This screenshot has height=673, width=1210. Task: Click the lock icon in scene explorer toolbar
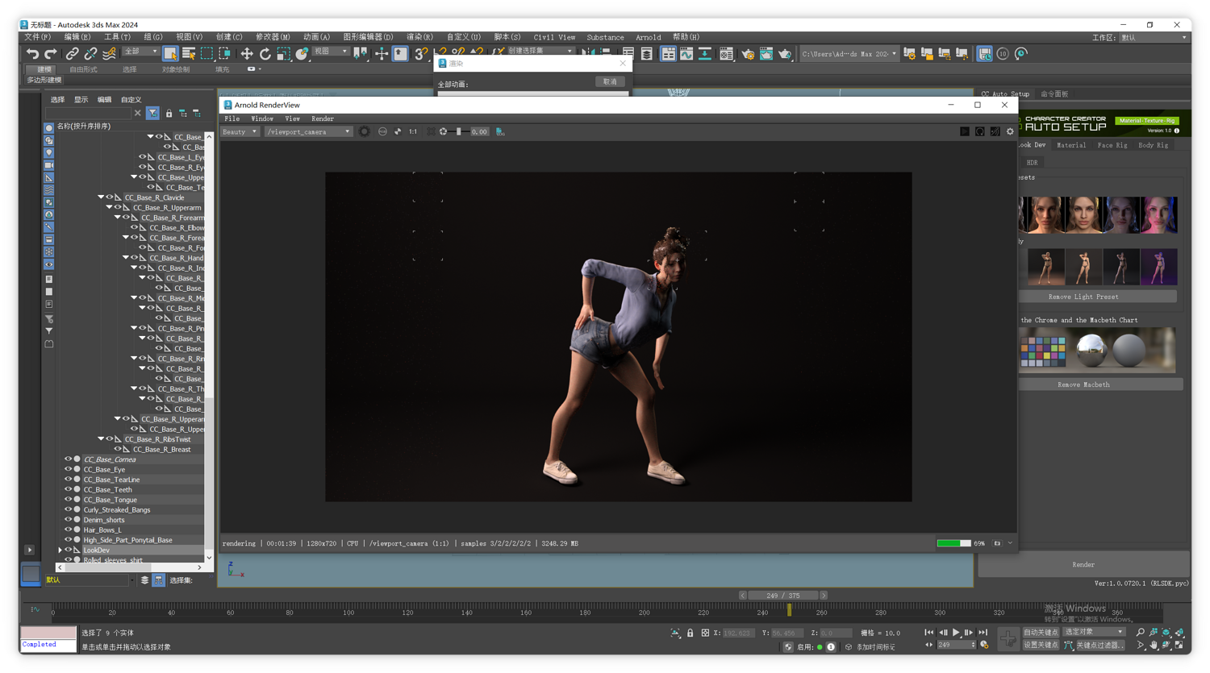tap(169, 114)
